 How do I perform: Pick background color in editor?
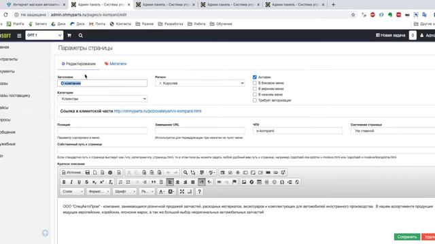pos(171,191)
